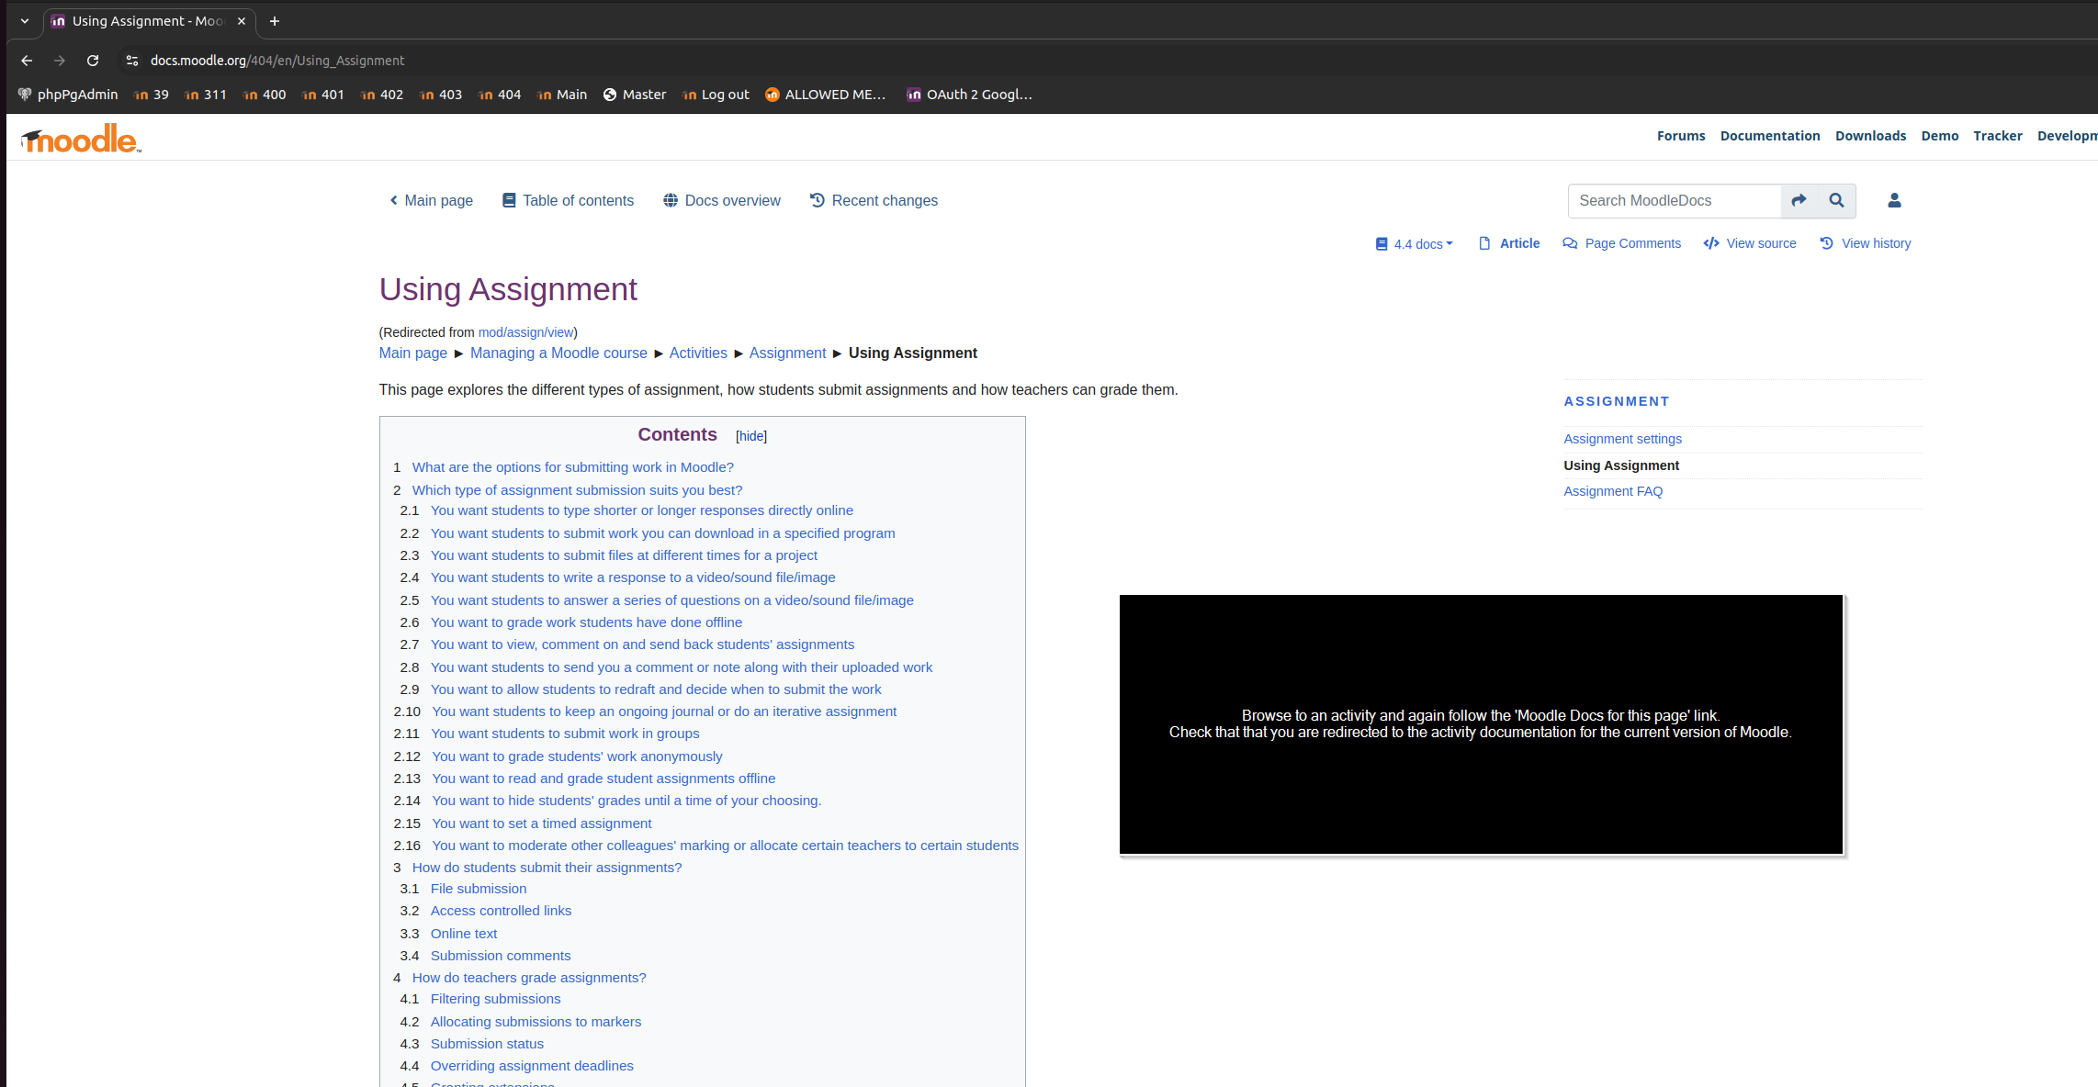Jump to Submission status section
The height and width of the screenshot is (1087, 2098).
(x=487, y=1044)
